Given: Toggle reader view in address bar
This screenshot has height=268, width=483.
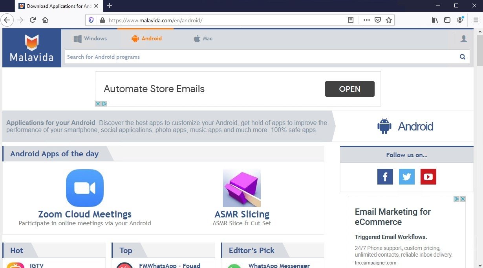Looking at the screenshot, I should tap(351, 20).
